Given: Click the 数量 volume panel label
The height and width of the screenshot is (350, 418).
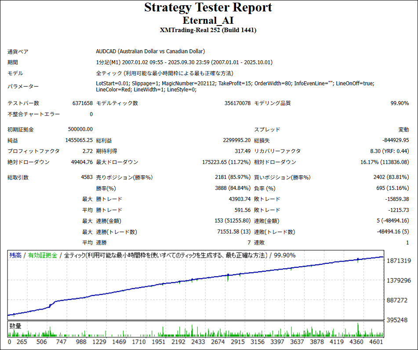Looking at the screenshot, I should (15, 326).
